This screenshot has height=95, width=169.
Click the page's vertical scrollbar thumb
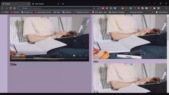pyautogui.click(x=168, y=28)
